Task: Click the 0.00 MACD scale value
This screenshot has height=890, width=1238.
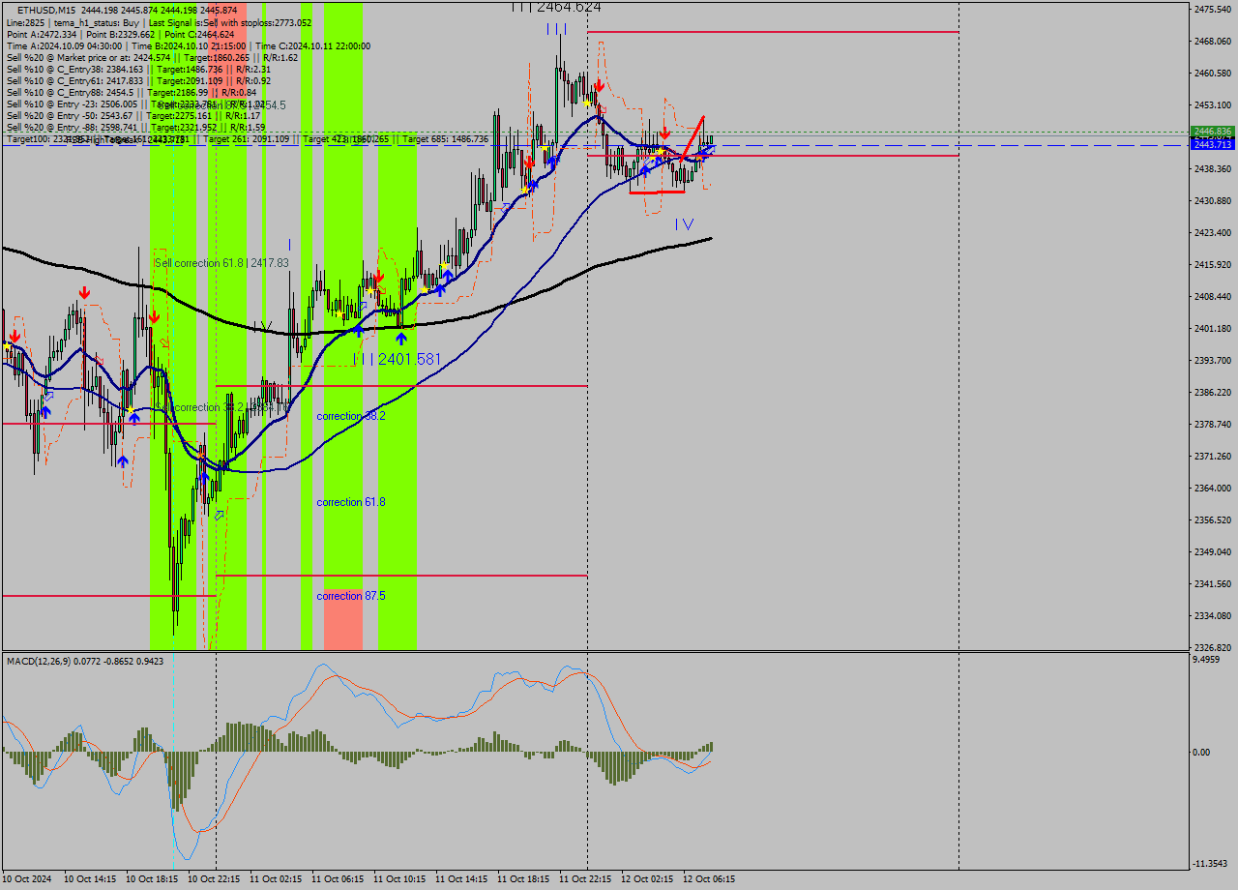Action: coord(1201,752)
